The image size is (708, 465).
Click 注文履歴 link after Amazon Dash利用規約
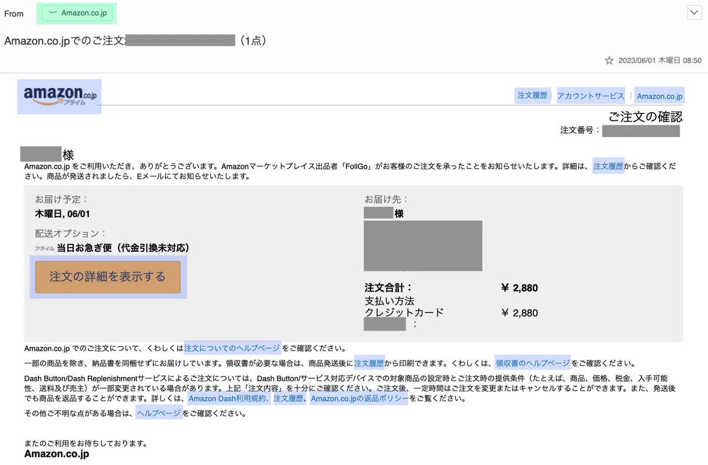tap(289, 399)
